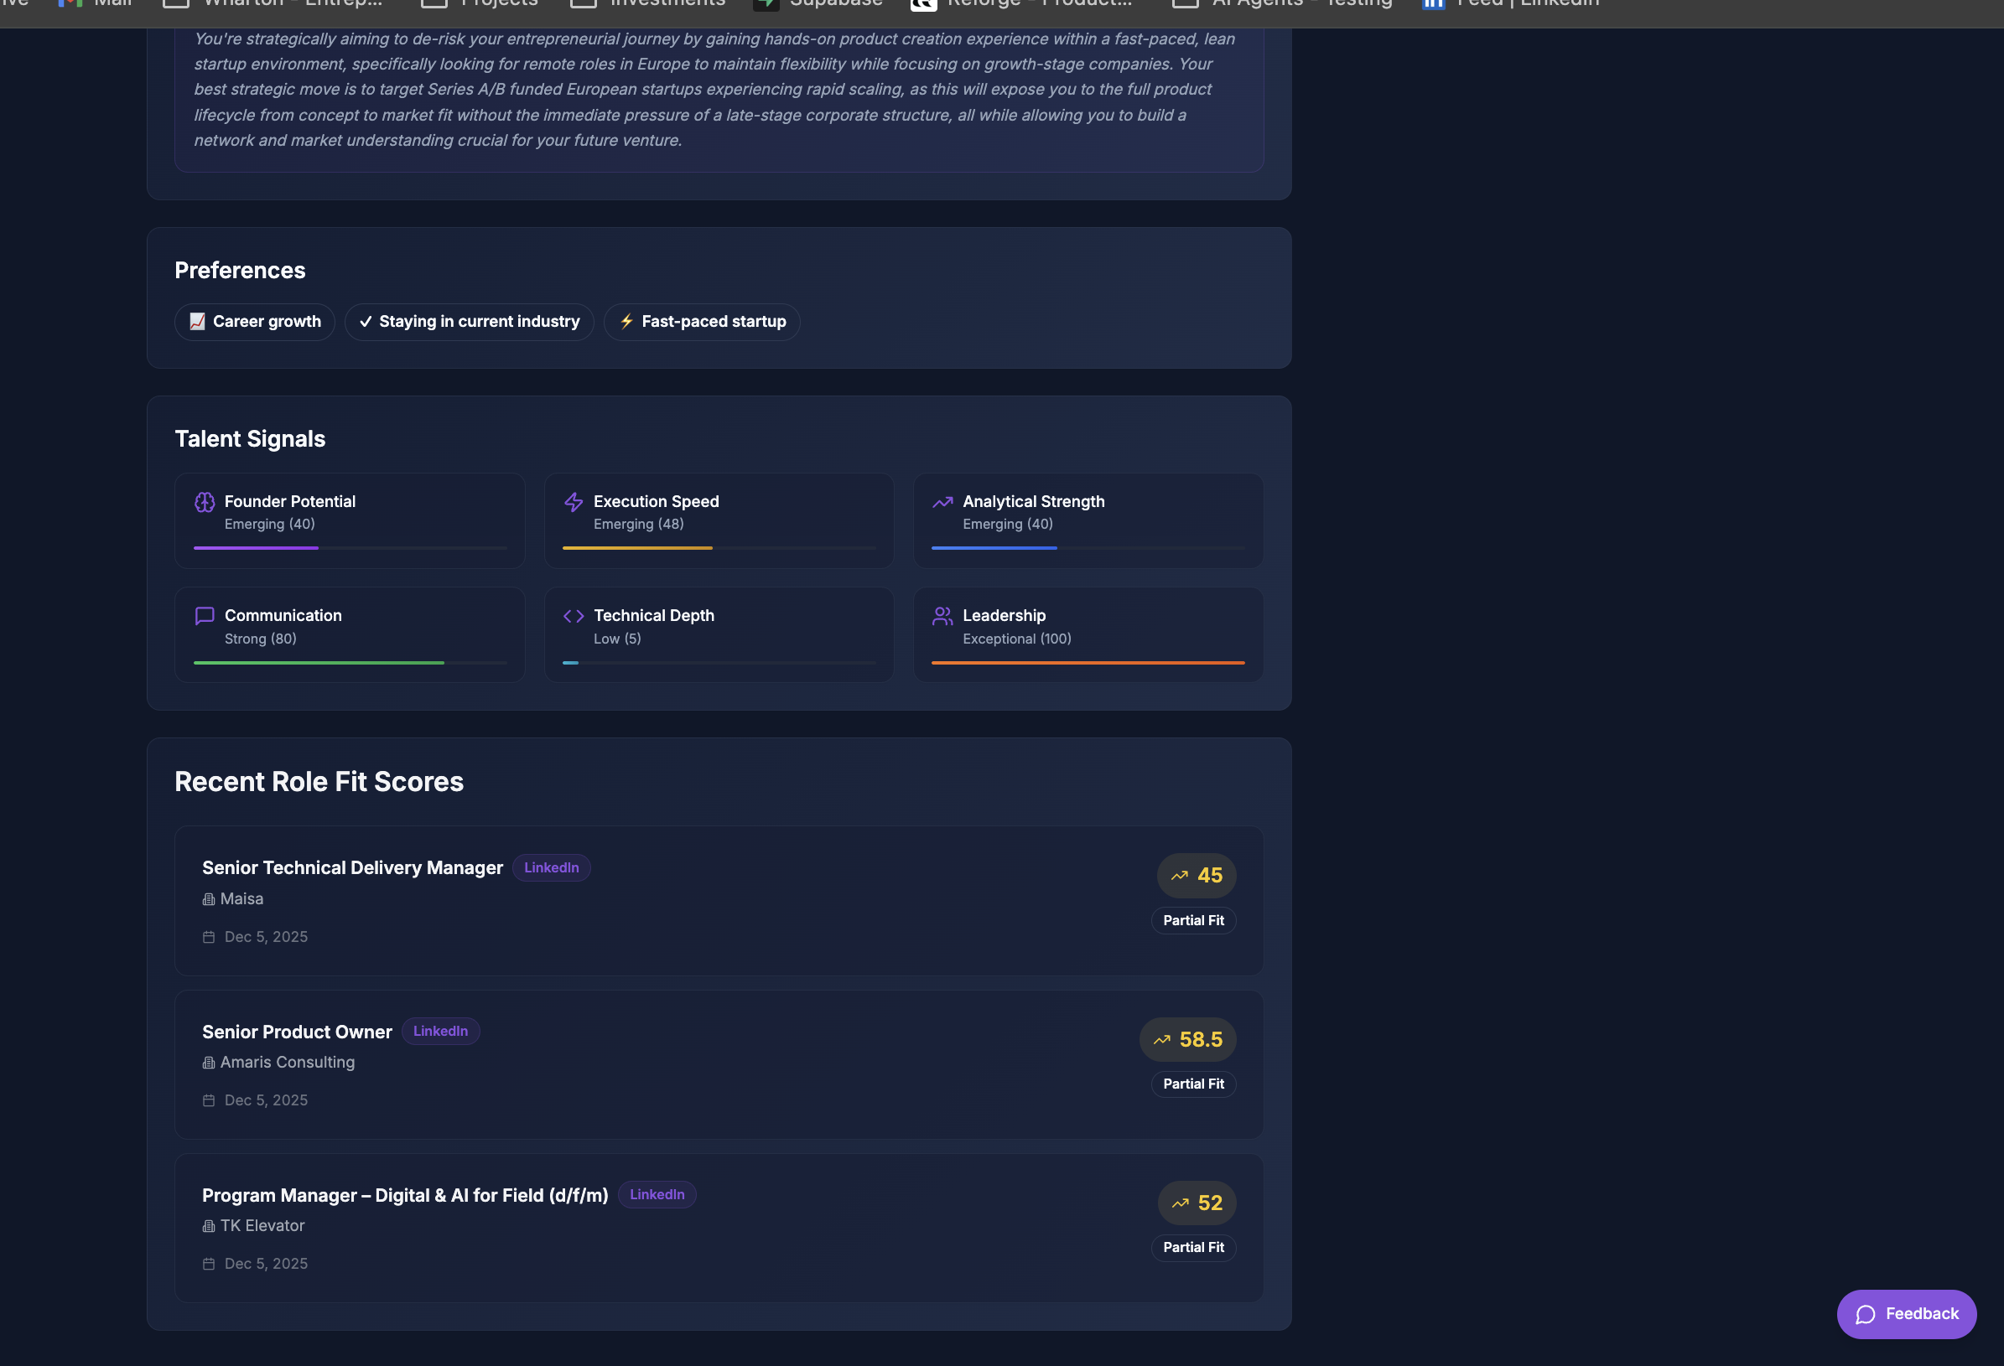Toggle the Fast-paced startup preference chip
The height and width of the screenshot is (1366, 2004).
[702, 322]
